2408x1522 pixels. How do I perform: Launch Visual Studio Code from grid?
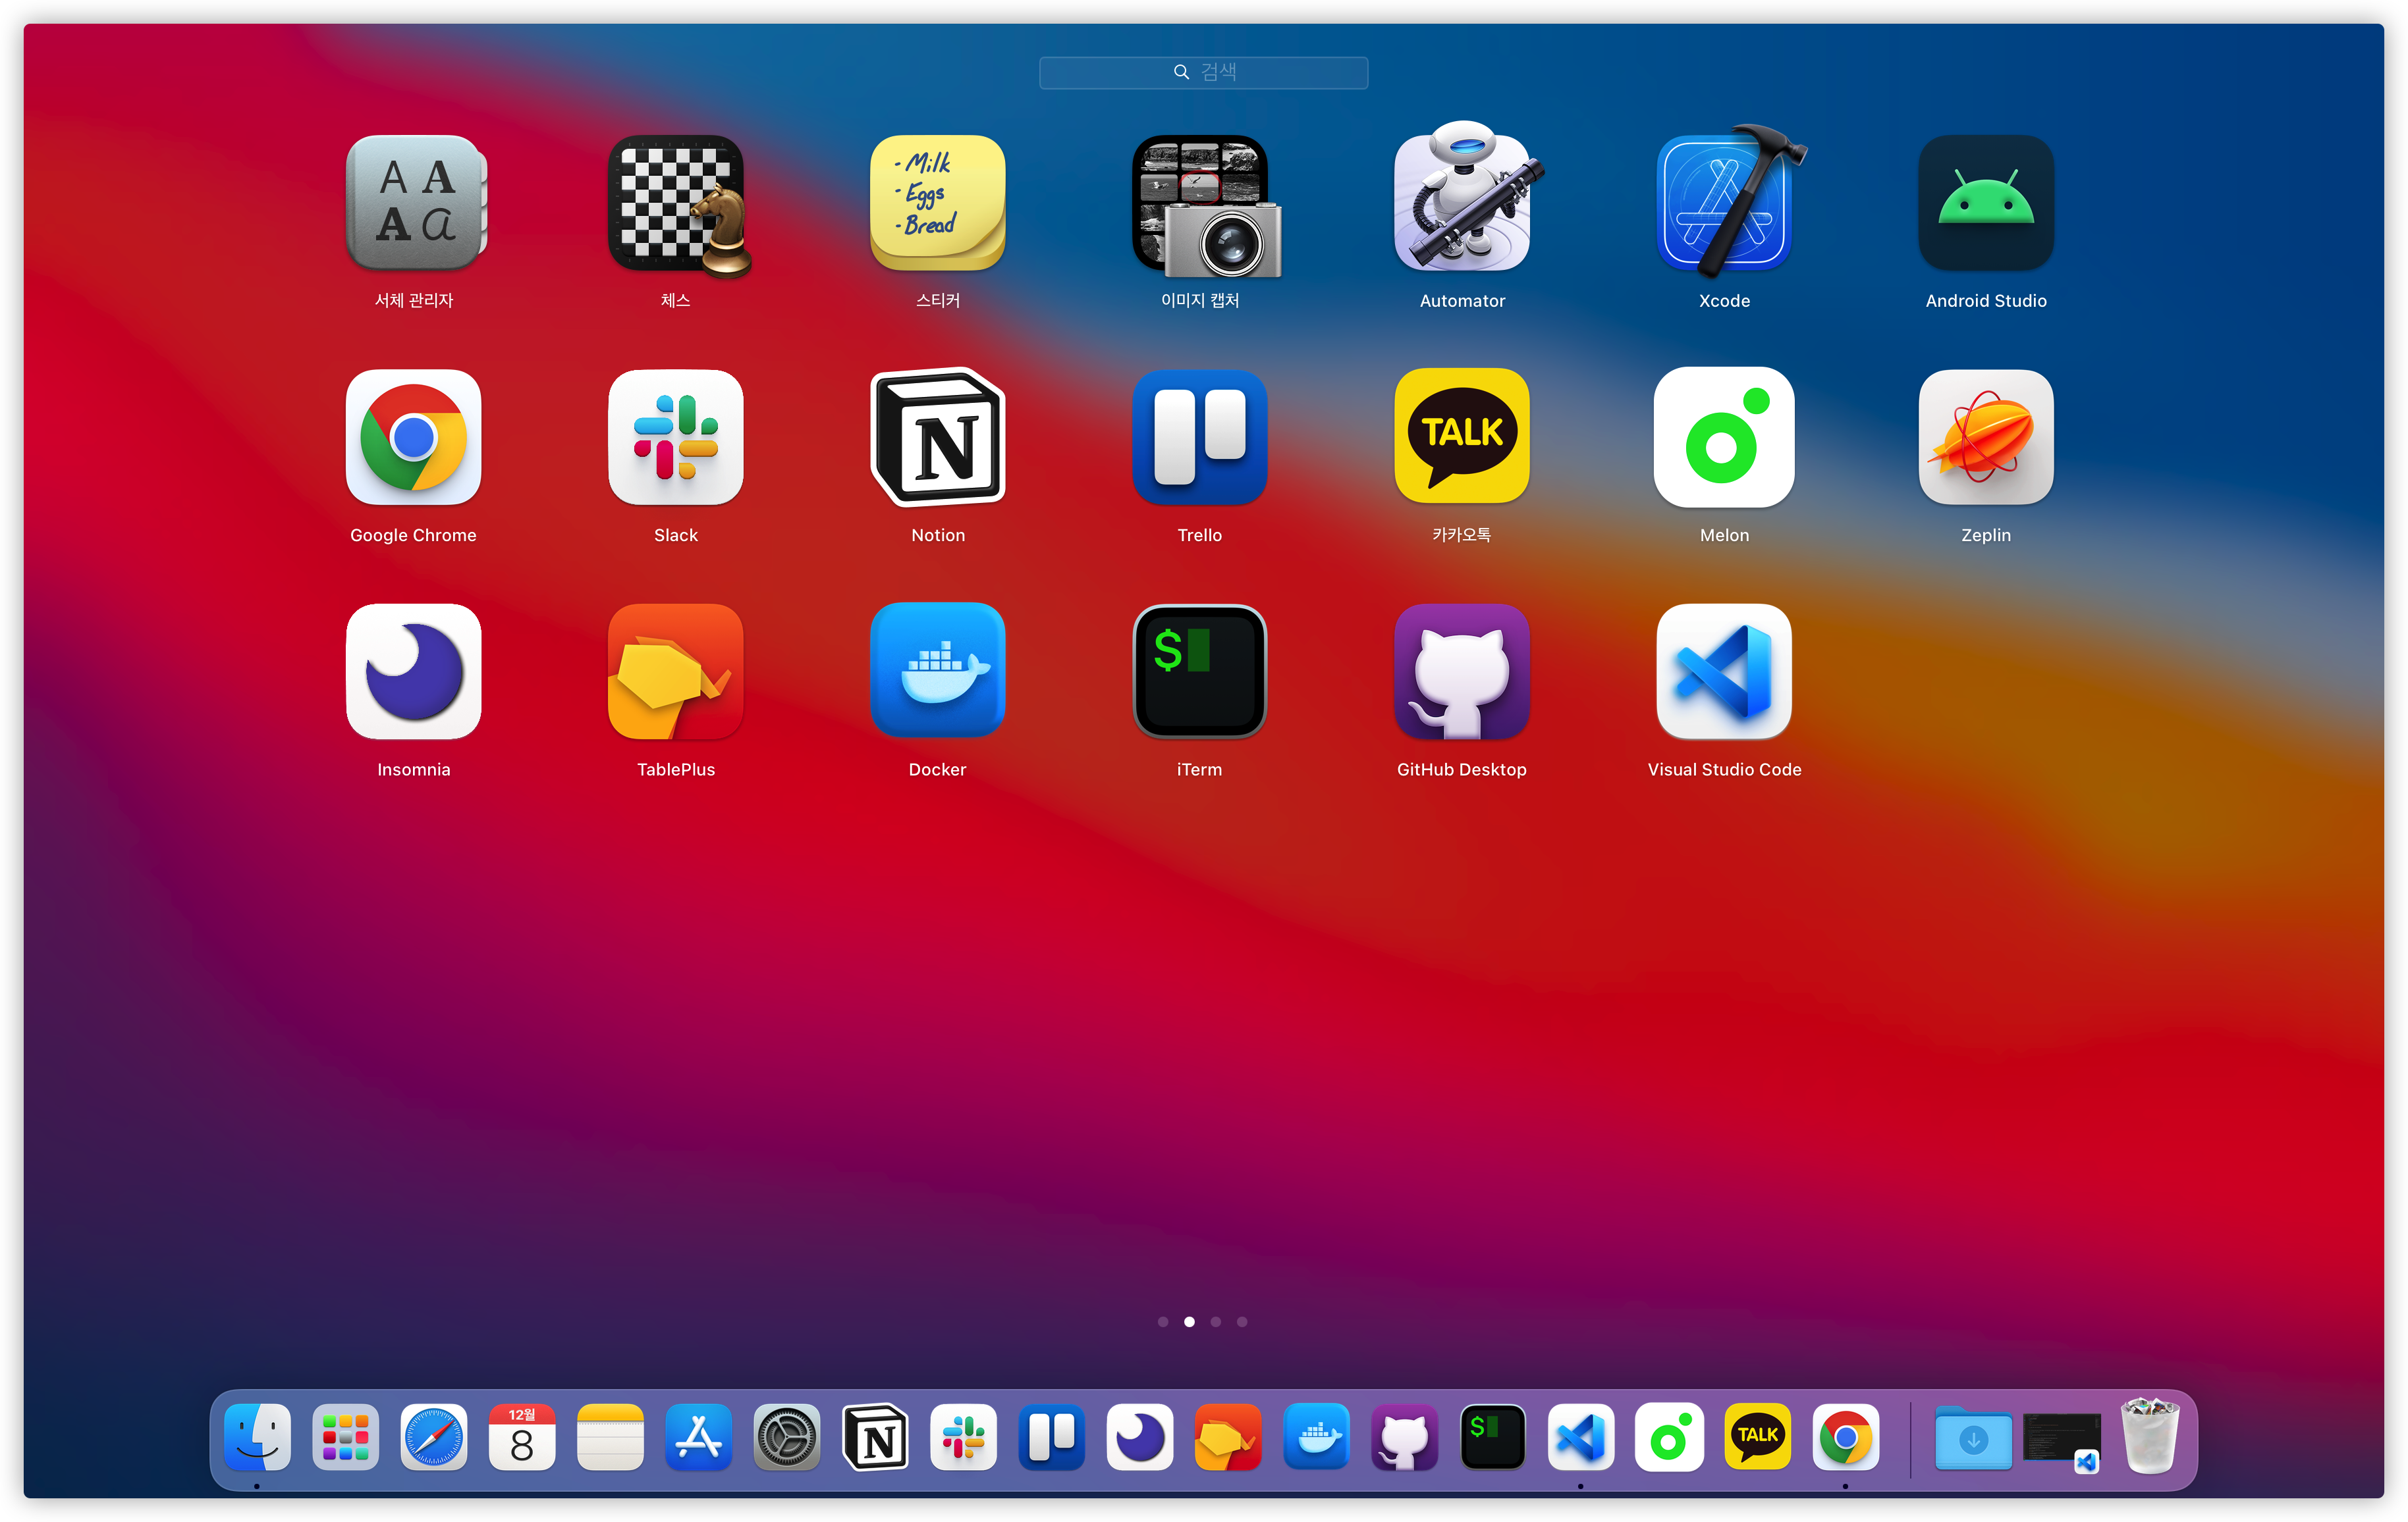[x=1723, y=671]
